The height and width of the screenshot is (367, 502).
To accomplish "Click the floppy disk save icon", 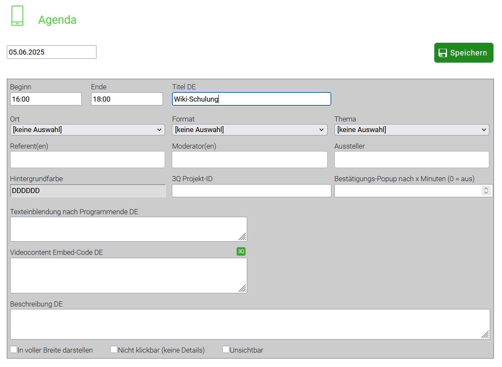I will point(443,53).
